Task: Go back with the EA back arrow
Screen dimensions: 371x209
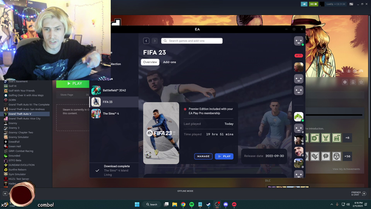Action: click(146, 41)
